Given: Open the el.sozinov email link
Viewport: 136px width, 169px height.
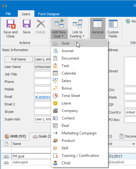Looking at the screenshot, I should pyautogui.click(x=43, y=97).
